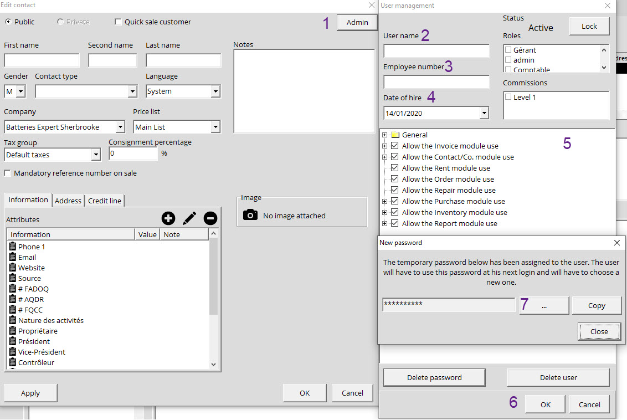Remove an attribute with the minus icon
627x420 pixels.
[210, 218]
